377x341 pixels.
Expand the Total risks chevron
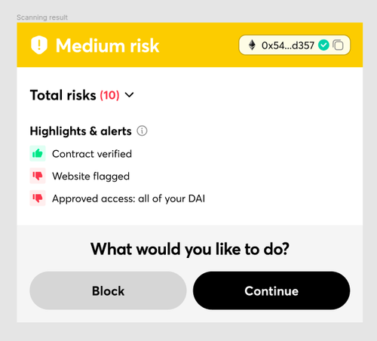(130, 95)
